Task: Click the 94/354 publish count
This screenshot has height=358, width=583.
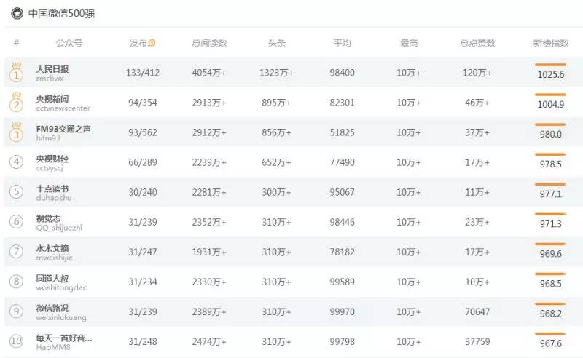Action: pyautogui.click(x=143, y=103)
